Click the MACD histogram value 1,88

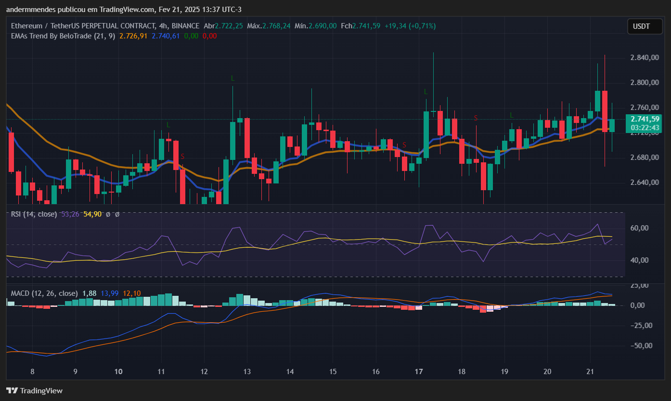[90, 293]
